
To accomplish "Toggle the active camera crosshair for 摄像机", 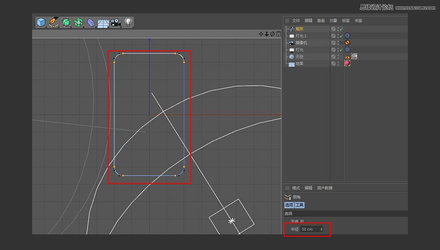I will coord(341,43).
